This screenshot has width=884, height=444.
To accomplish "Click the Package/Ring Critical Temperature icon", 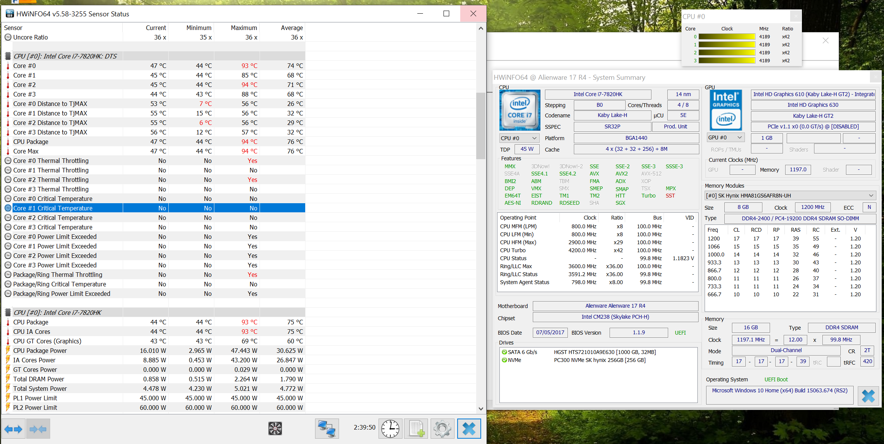I will (x=8, y=284).
